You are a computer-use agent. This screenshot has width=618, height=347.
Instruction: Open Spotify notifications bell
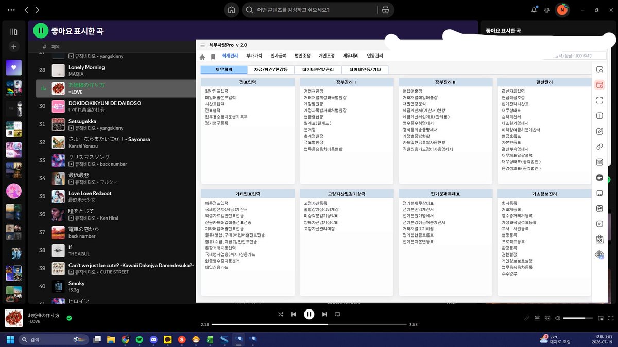point(534,10)
